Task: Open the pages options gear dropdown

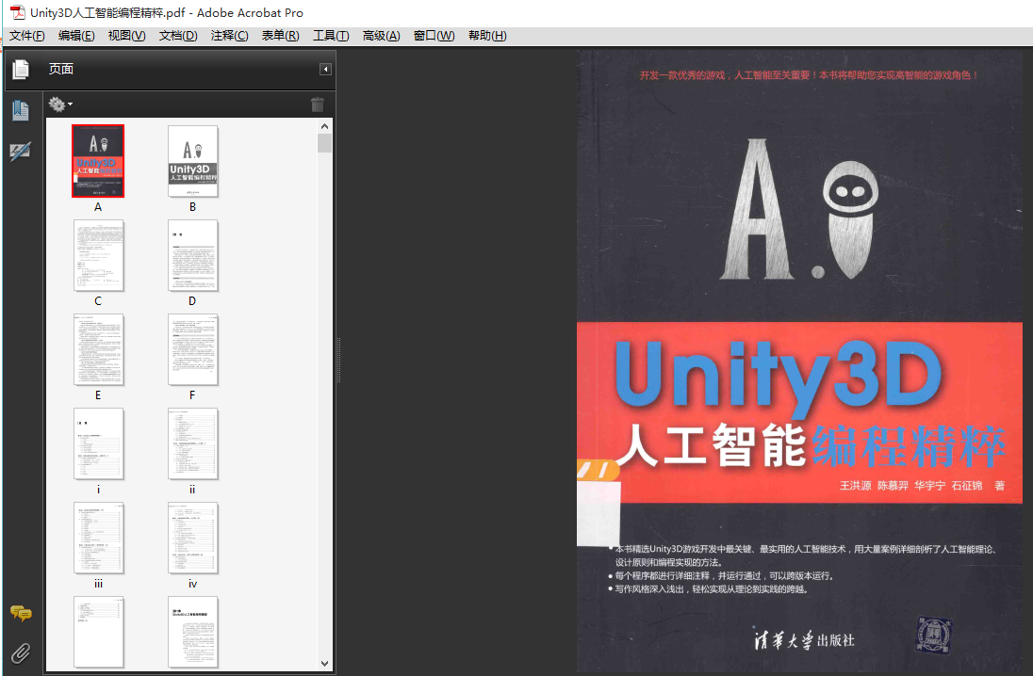Action: [60, 104]
